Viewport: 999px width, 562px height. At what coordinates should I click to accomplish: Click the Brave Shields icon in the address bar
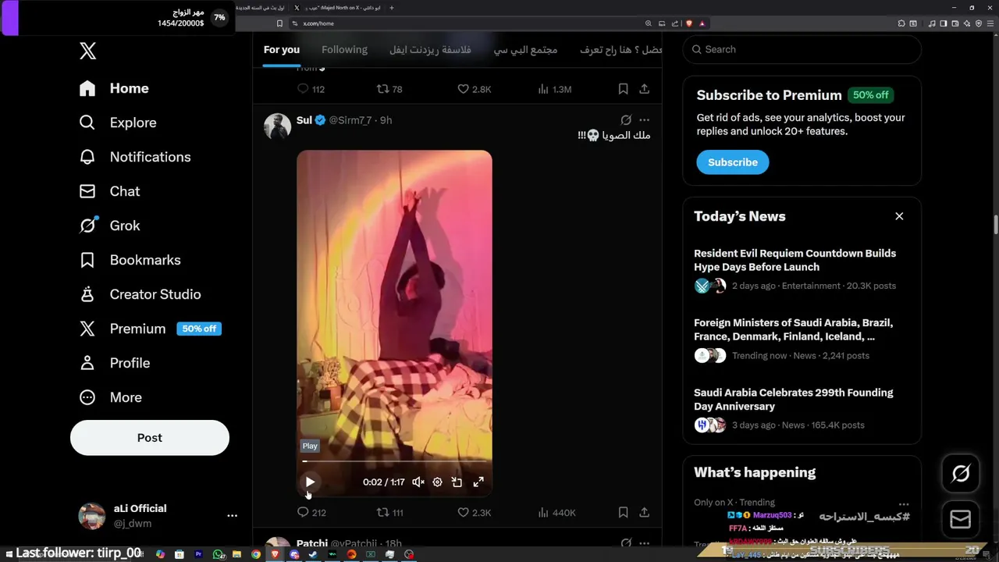[x=689, y=23]
